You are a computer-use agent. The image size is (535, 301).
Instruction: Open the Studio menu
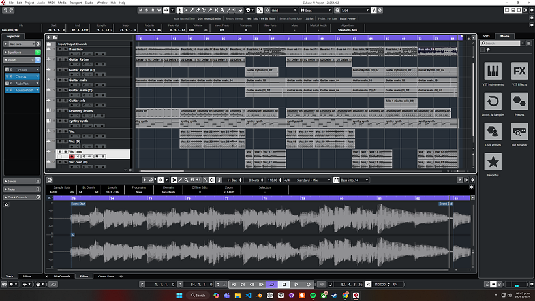(89, 3)
